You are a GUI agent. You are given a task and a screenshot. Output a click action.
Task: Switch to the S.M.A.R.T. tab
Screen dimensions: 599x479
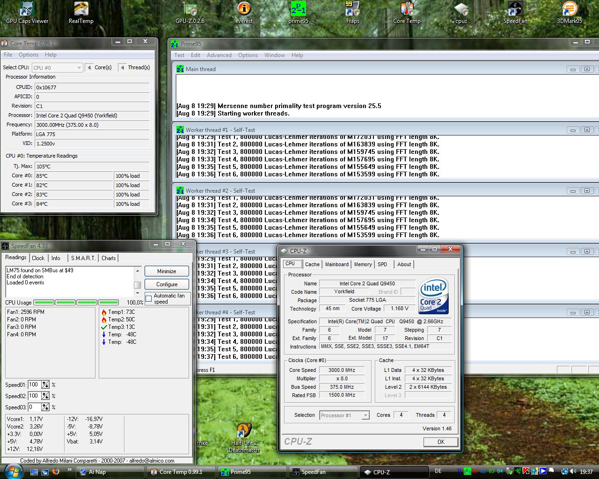click(83, 258)
